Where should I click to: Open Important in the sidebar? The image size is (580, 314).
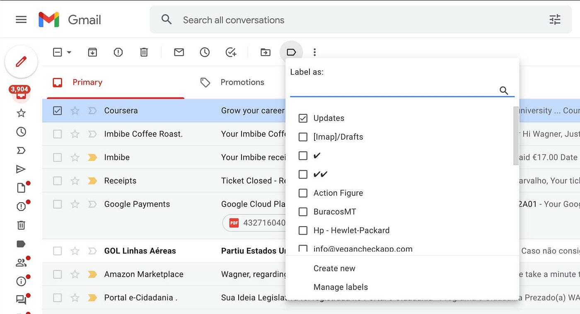click(21, 150)
